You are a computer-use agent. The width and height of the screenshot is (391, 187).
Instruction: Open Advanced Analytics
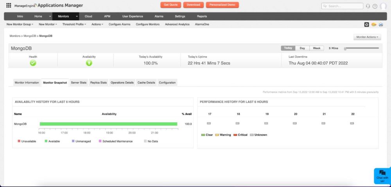(177, 24)
